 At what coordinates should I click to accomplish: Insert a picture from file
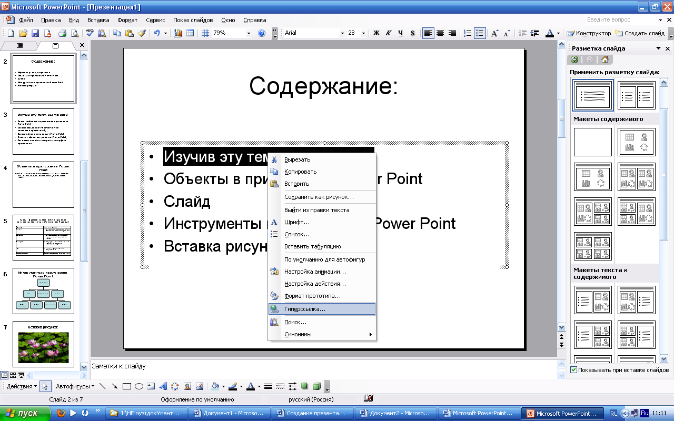click(x=200, y=386)
